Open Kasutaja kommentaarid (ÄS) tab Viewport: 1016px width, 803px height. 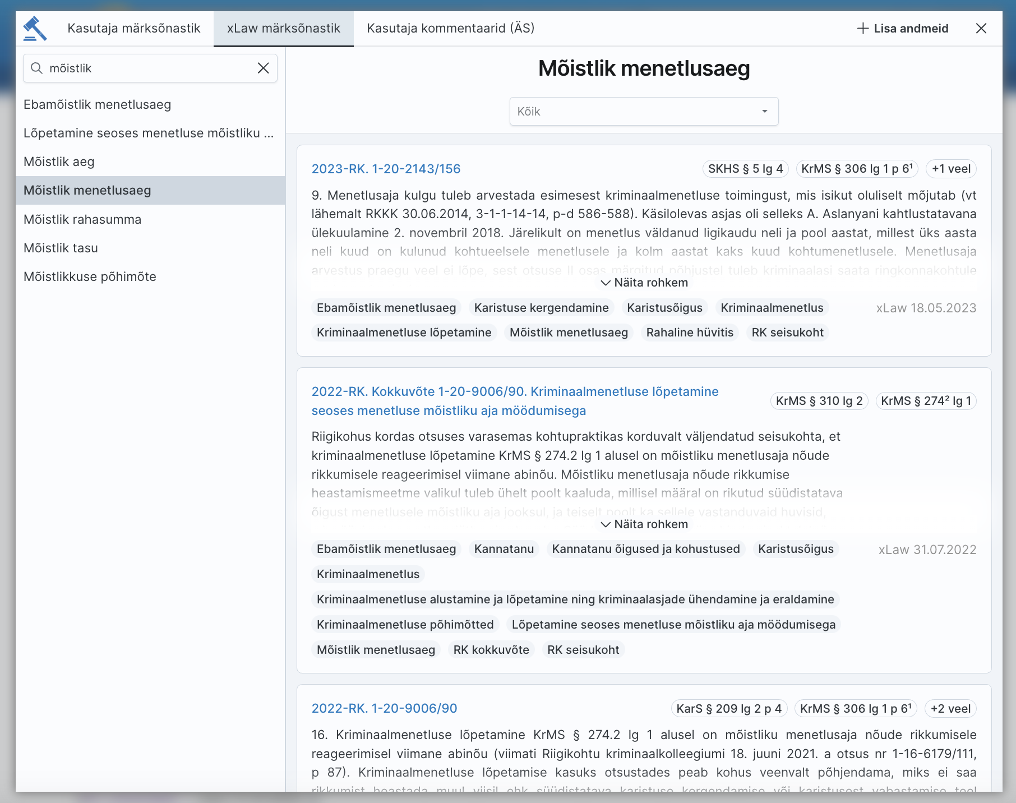tap(450, 28)
